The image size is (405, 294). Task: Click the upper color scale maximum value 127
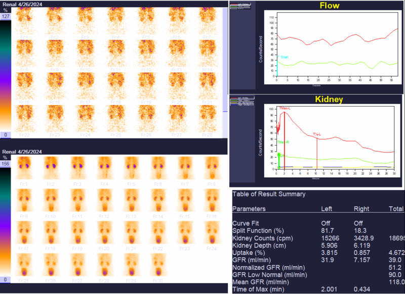pos(6,16)
